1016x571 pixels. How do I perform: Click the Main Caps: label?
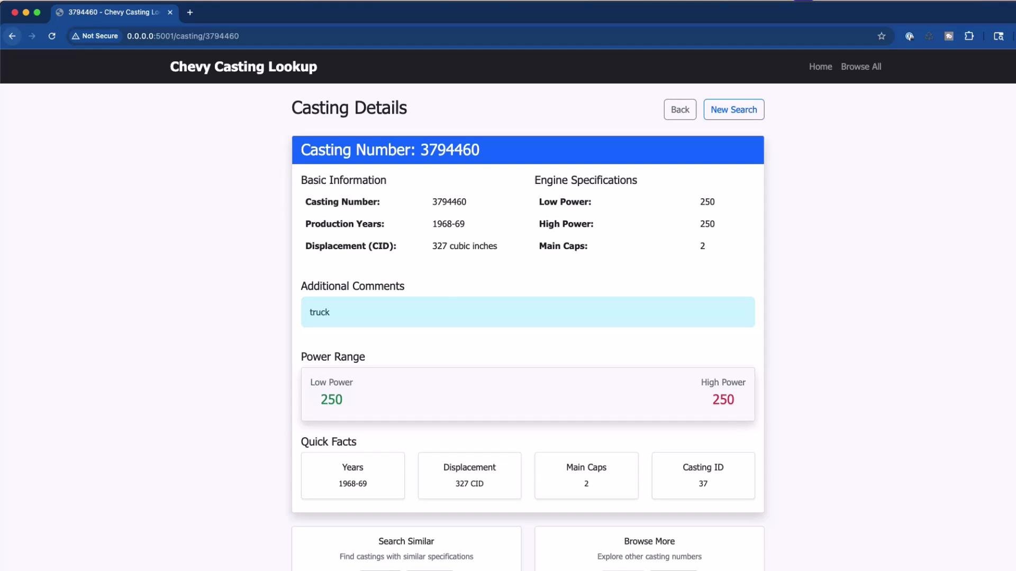[x=563, y=246]
